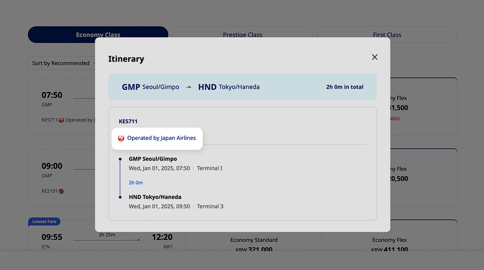
Task: Select the Economy Standard KRW 321,000 fare
Action: pos(254,244)
